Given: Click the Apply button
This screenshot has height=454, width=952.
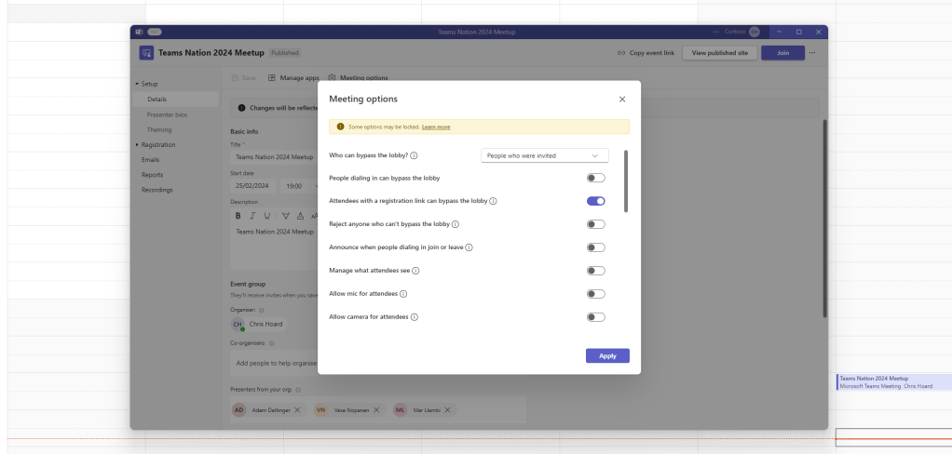Looking at the screenshot, I should click(x=607, y=356).
